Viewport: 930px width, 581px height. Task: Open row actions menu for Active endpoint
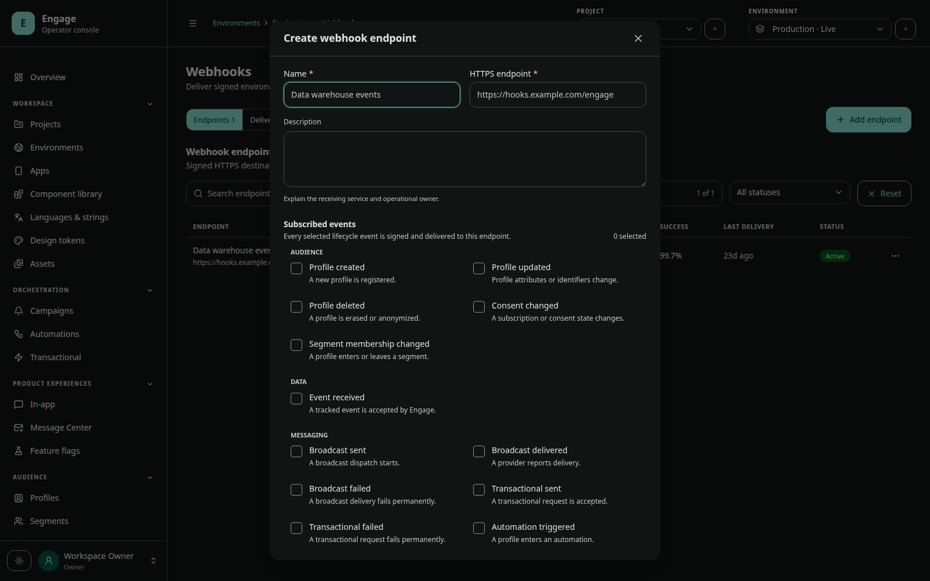click(x=895, y=256)
